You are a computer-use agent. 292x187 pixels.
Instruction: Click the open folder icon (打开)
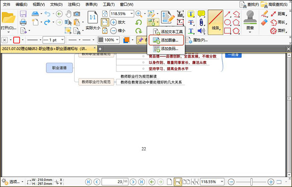(8, 18)
